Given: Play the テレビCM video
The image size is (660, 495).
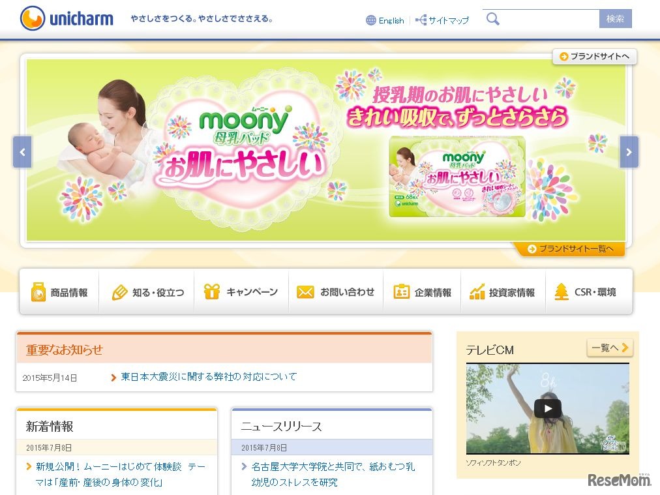Looking at the screenshot, I should click(548, 408).
